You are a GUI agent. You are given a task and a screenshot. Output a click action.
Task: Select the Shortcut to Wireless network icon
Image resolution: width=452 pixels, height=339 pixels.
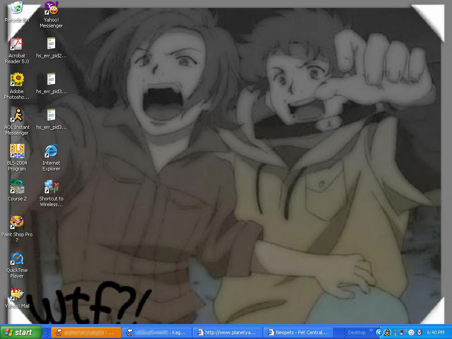tap(51, 193)
